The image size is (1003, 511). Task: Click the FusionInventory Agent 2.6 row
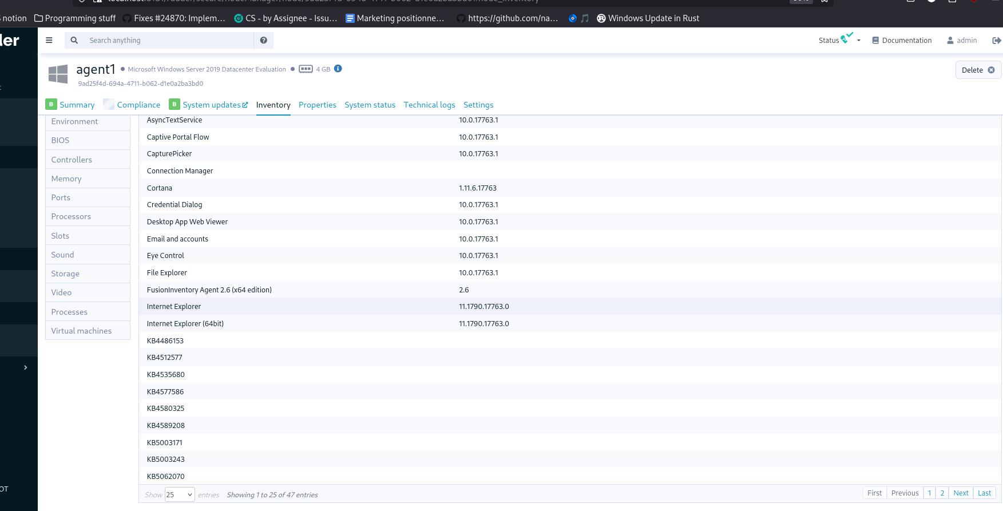pos(570,290)
